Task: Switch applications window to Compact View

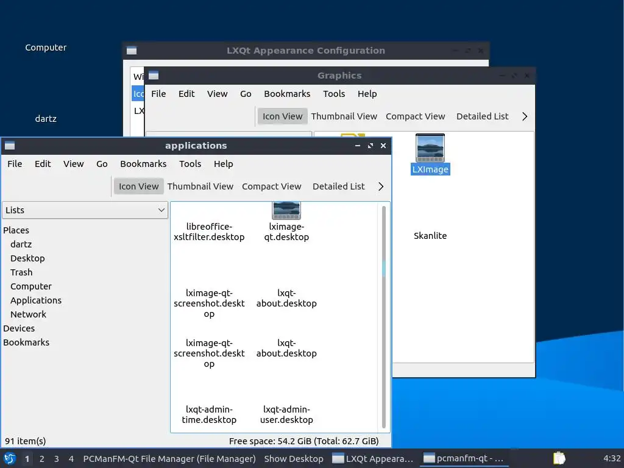Action: point(271,186)
